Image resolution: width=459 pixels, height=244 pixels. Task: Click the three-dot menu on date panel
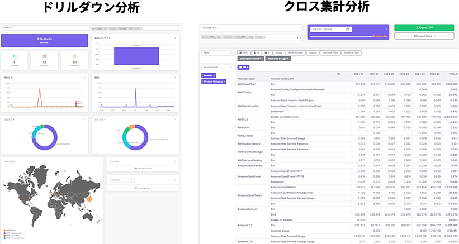tap(387, 28)
